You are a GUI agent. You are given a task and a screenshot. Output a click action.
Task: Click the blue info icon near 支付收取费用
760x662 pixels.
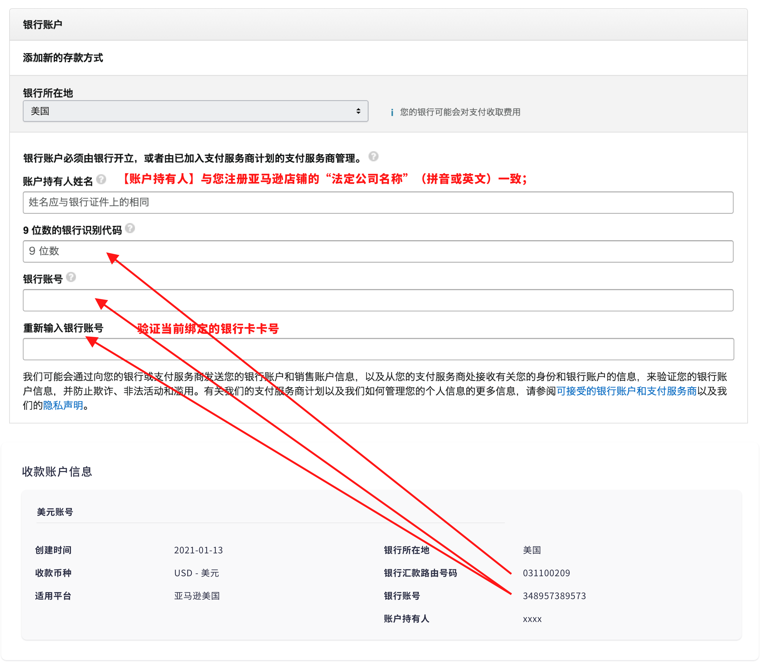(x=392, y=112)
